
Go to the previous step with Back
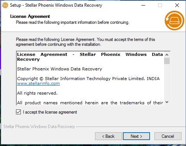[x=108, y=136]
